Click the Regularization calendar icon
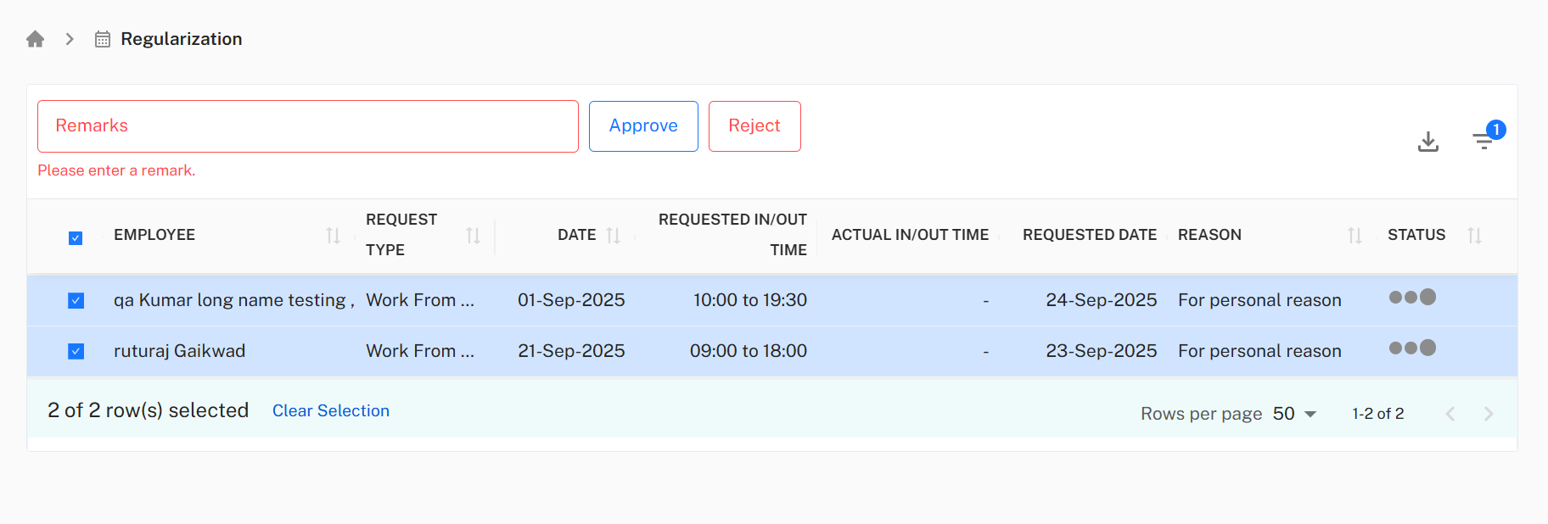 [x=103, y=39]
